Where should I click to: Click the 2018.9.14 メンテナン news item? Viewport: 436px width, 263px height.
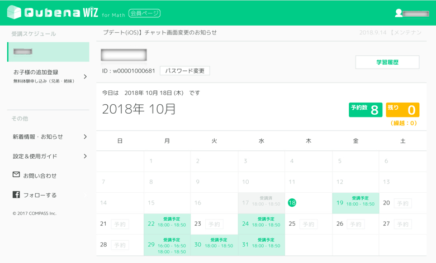pyautogui.click(x=390, y=32)
